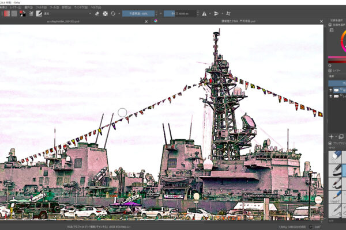
Task: Click the wrap-around icon in toolbar
Action: pos(228,14)
